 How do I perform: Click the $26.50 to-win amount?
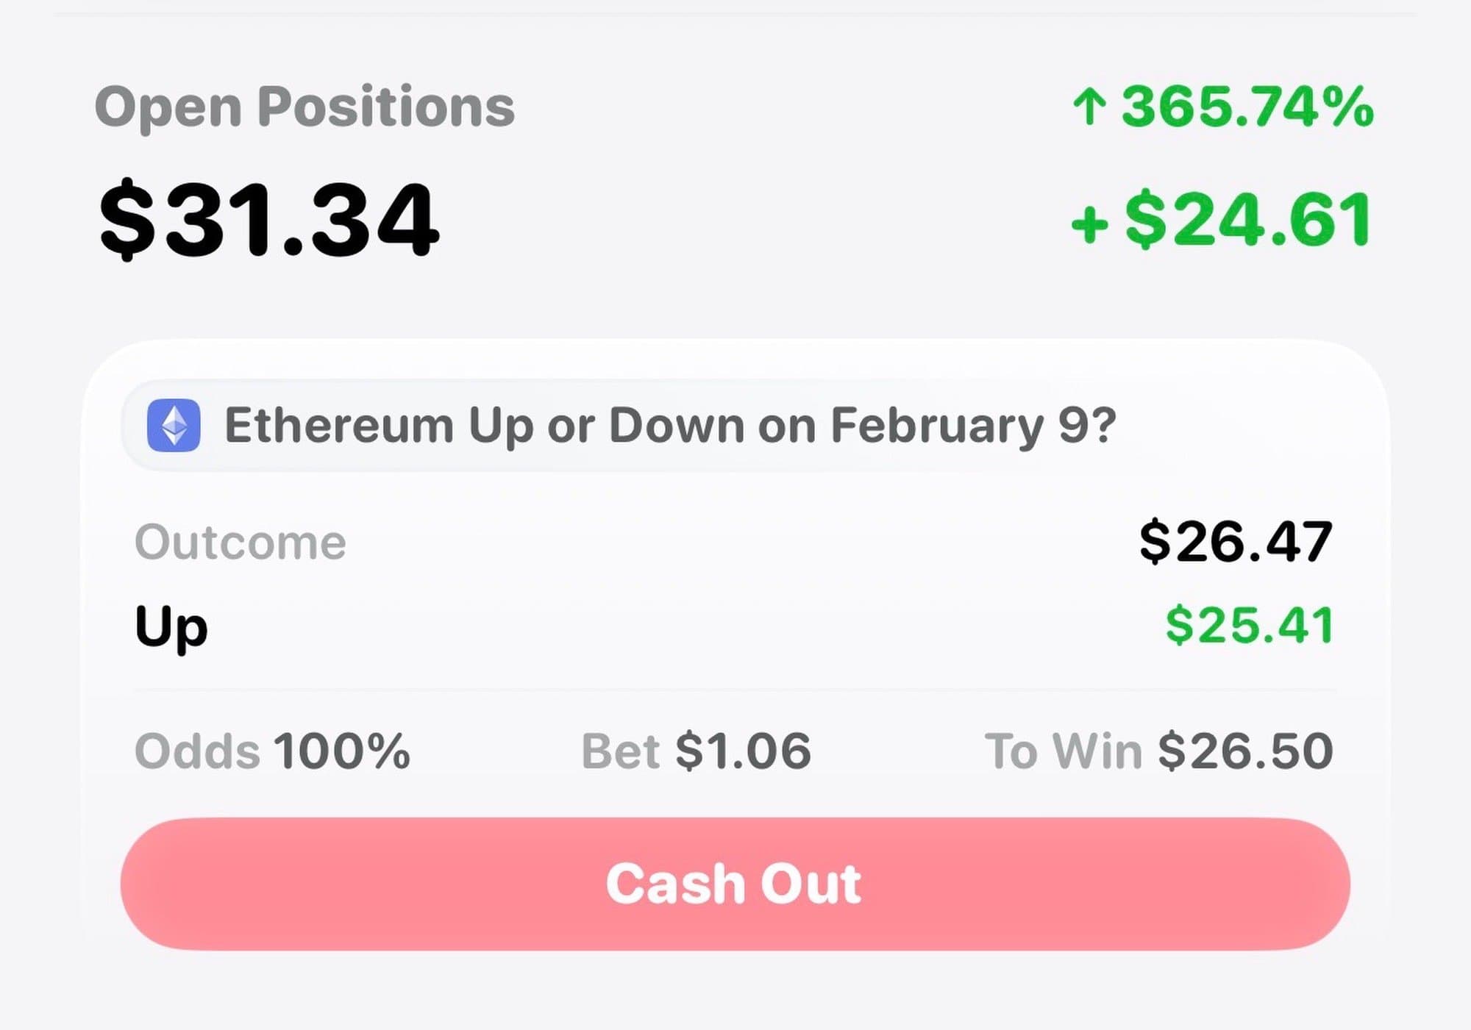(1244, 751)
